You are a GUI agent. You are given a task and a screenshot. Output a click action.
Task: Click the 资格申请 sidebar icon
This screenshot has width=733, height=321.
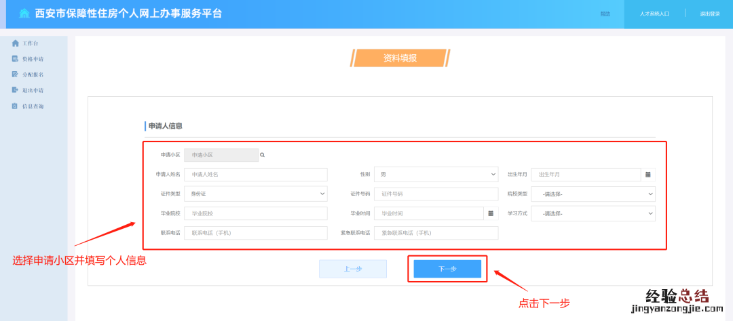(x=15, y=59)
